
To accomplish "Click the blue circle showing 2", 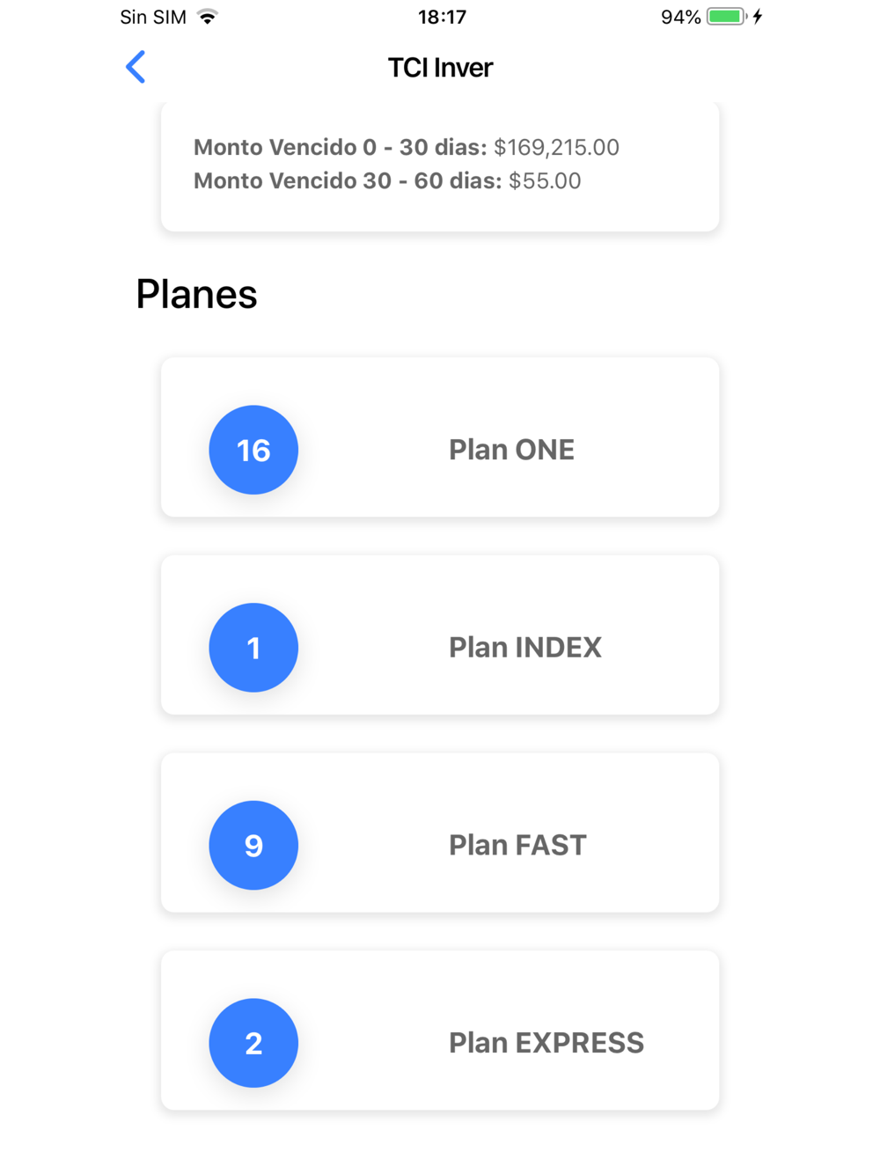I will pos(253,1043).
